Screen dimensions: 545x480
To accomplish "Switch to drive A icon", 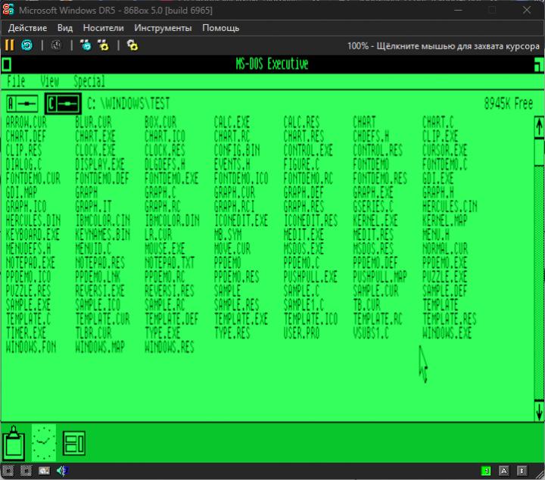I will point(23,104).
